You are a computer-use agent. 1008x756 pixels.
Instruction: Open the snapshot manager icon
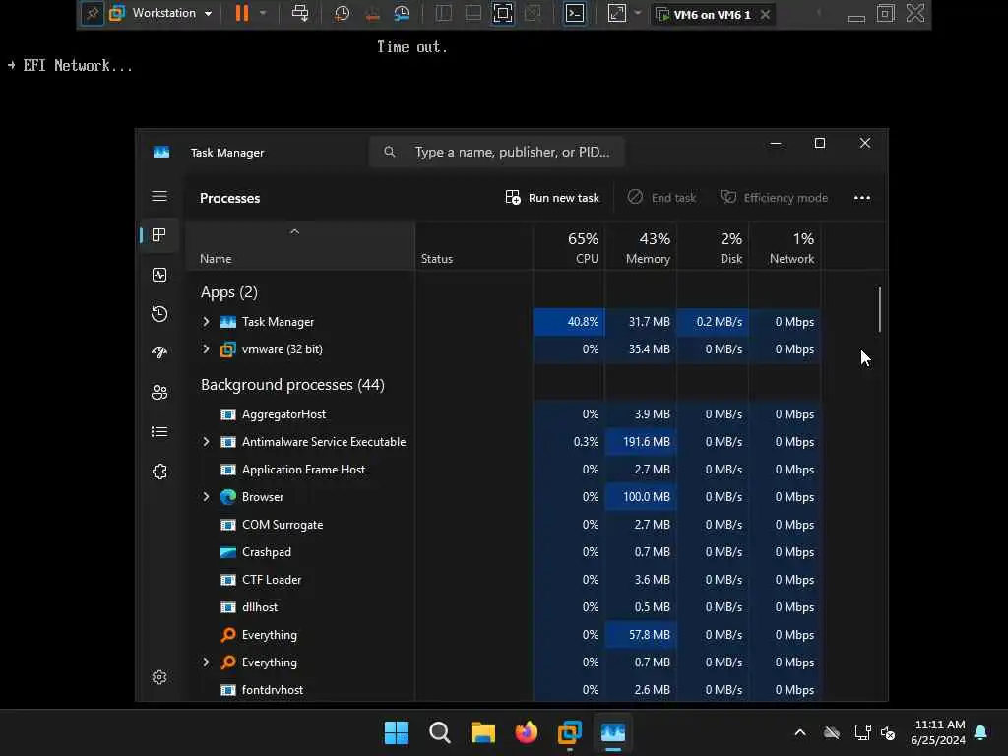point(402,14)
